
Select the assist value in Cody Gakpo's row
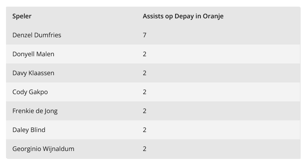pyautogui.click(x=144, y=92)
